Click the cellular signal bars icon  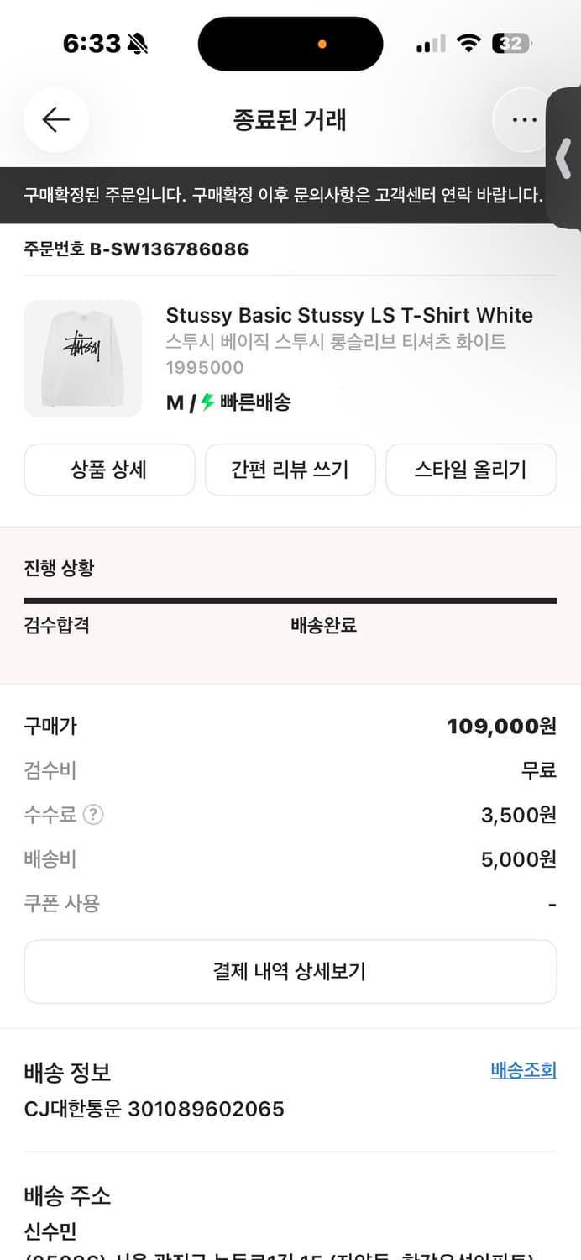point(430,43)
